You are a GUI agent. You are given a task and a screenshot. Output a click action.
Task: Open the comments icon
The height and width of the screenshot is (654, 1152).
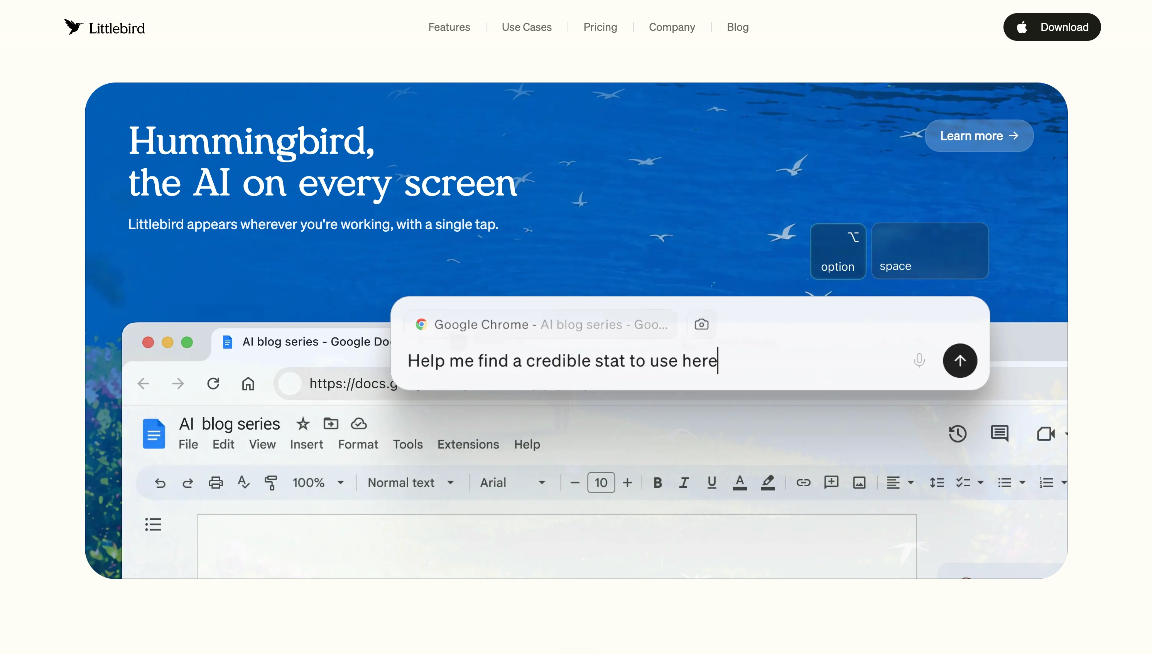click(999, 433)
